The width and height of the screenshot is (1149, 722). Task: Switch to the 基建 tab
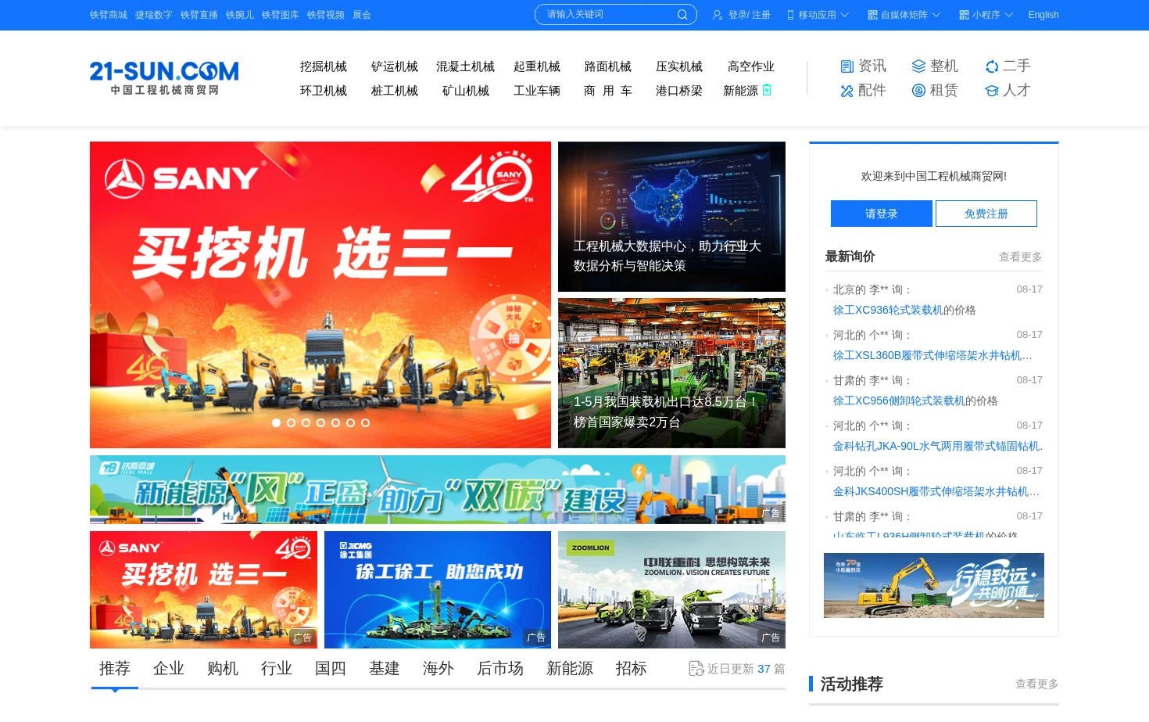tap(385, 669)
